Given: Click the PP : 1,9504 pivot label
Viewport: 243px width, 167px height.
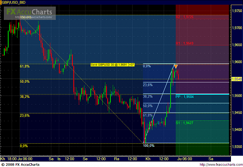Looking at the screenshot, I should pyautogui.click(x=185, y=97).
